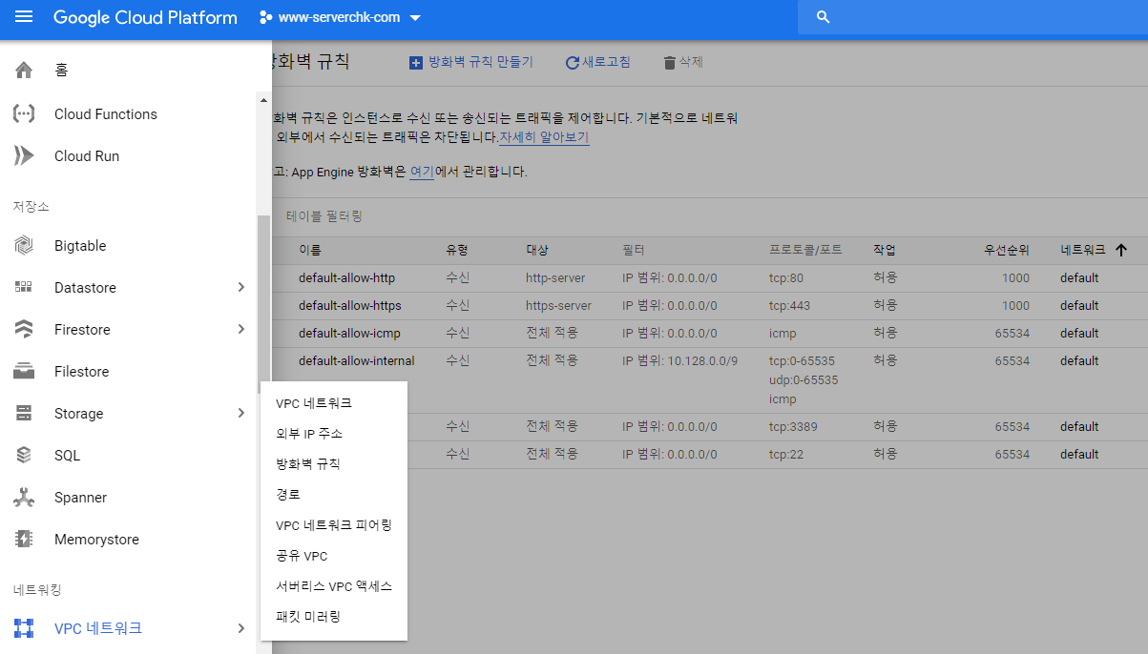Open the default-allow-internal rule

tap(357, 361)
